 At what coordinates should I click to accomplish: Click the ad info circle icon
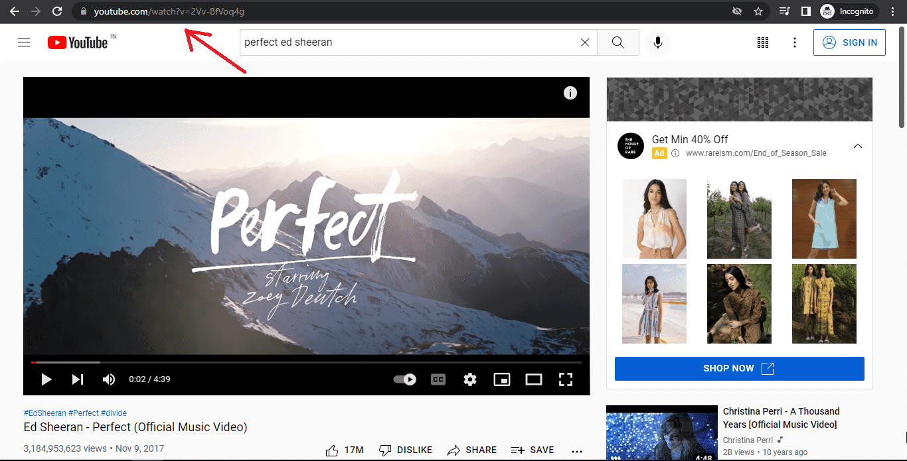[x=675, y=153]
